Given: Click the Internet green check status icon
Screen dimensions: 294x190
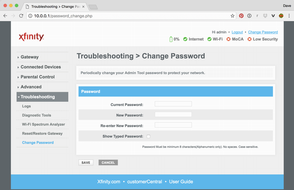Looking at the screenshot, I should [x=185, y=39].
